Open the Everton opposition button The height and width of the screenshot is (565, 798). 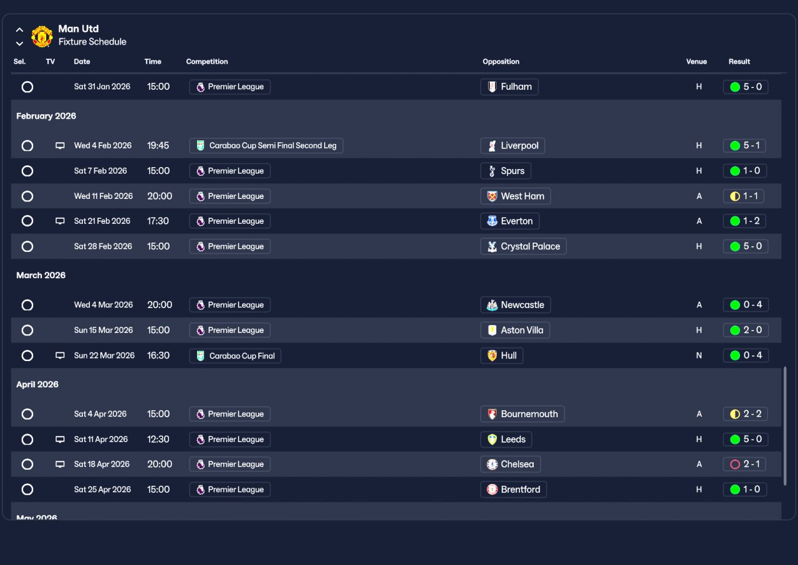[510, 221]
